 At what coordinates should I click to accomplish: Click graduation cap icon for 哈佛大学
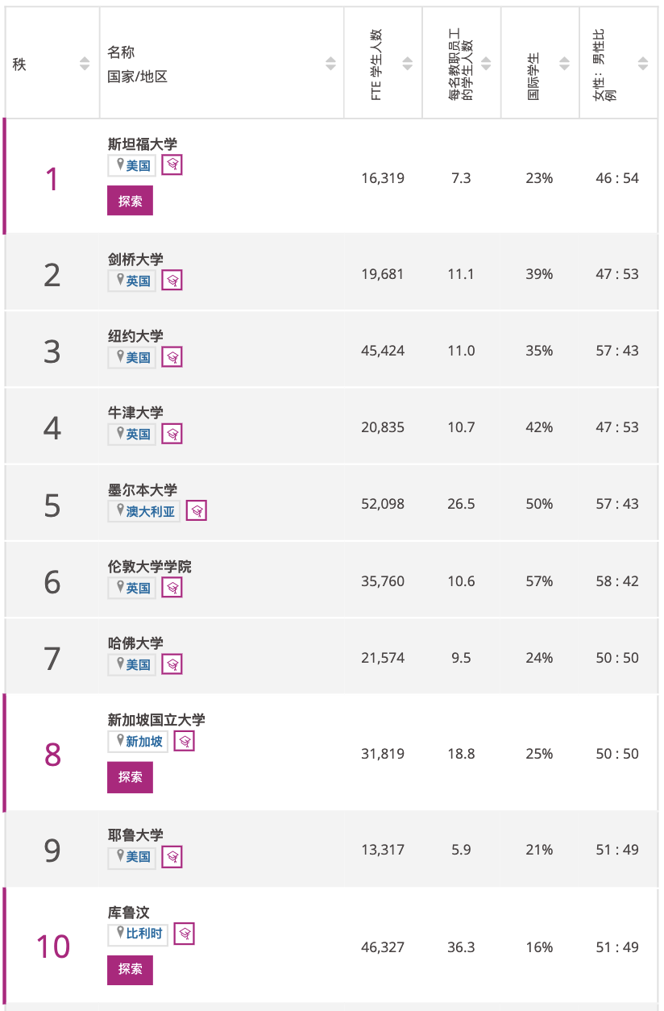(172, 664)
